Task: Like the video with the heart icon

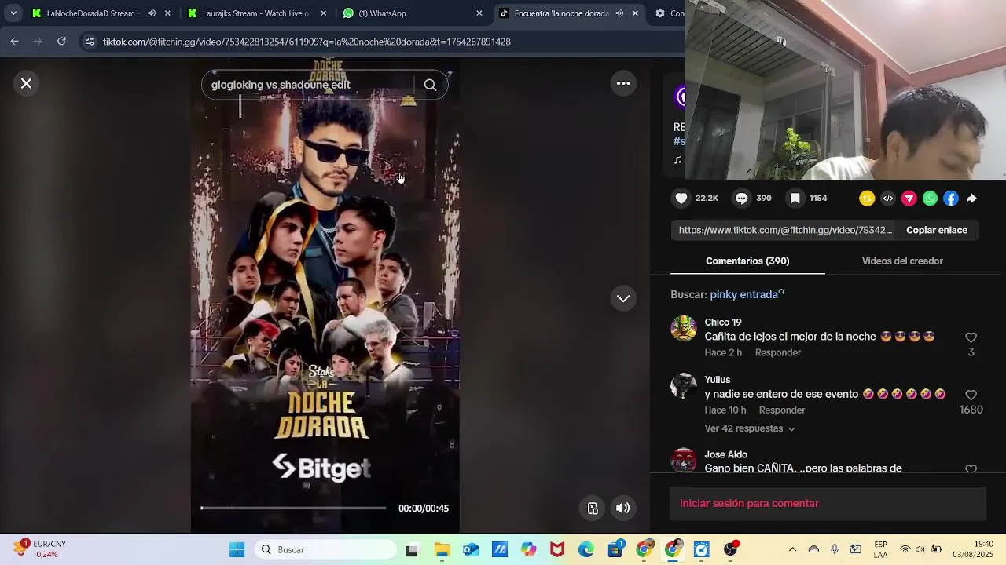Action: point(681,199)
